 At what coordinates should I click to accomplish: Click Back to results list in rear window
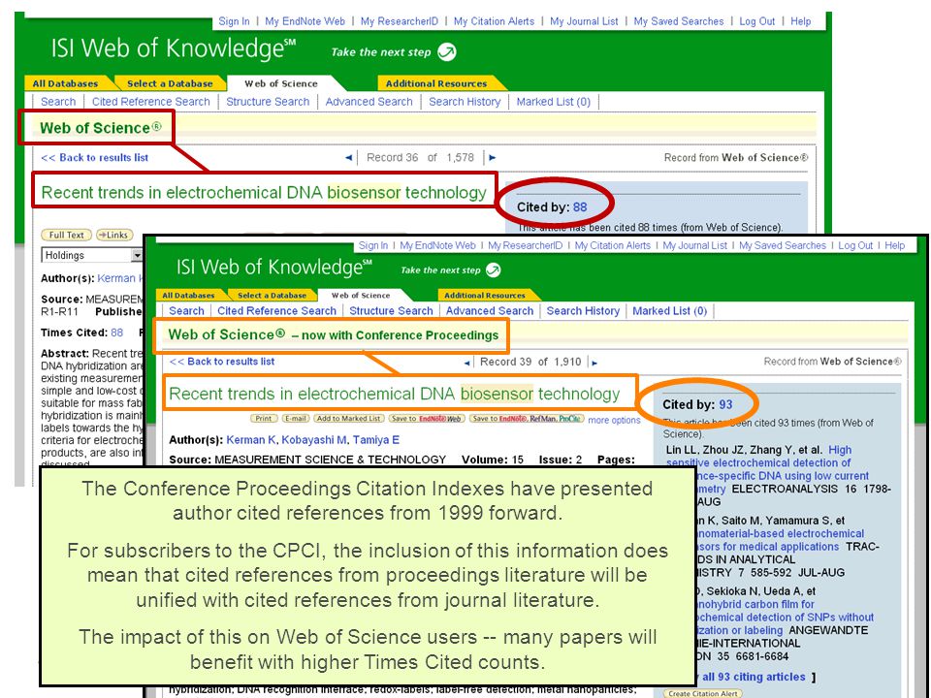(94, 157)
